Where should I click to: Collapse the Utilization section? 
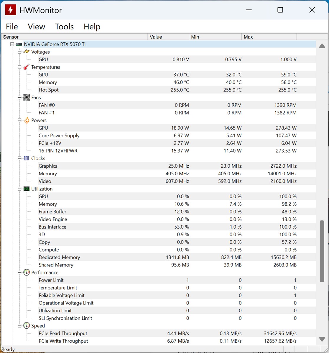point(19,189)
